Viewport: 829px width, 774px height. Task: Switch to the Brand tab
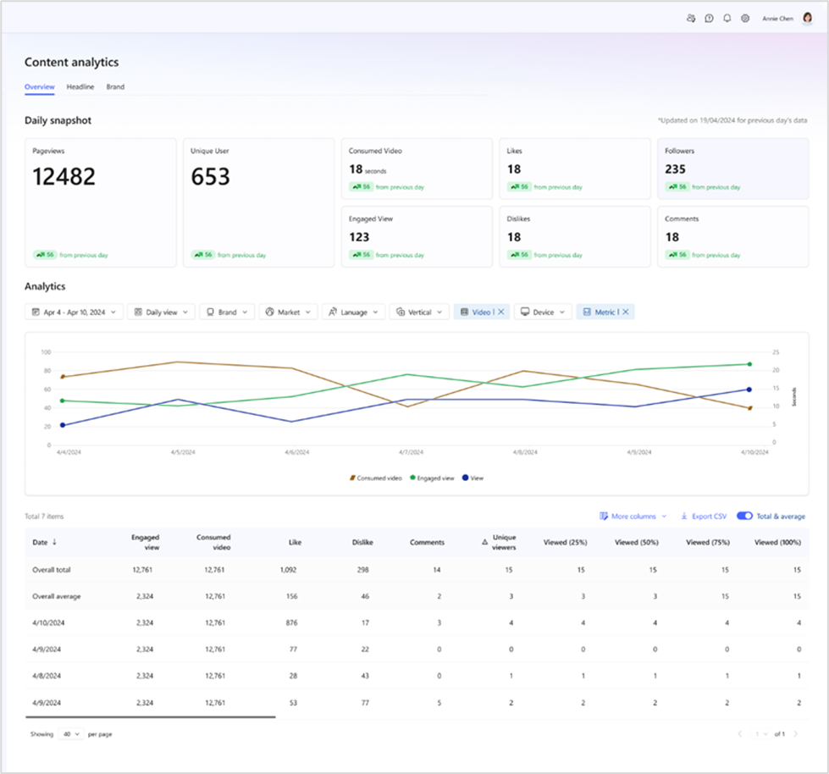(x=115, y=86)
